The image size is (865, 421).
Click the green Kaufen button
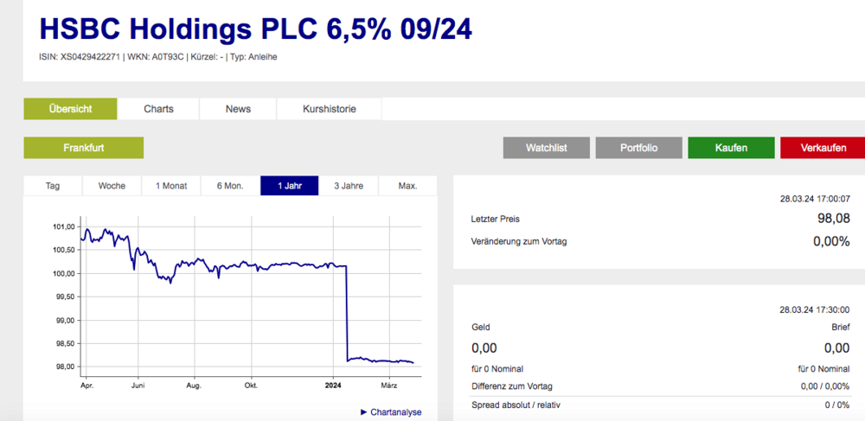[x=731, y=148]
